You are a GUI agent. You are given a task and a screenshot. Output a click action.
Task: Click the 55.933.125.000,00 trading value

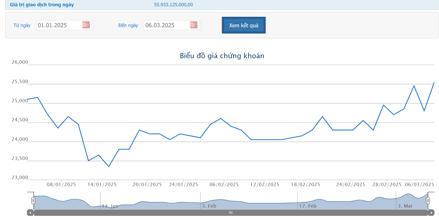point(173,5)
